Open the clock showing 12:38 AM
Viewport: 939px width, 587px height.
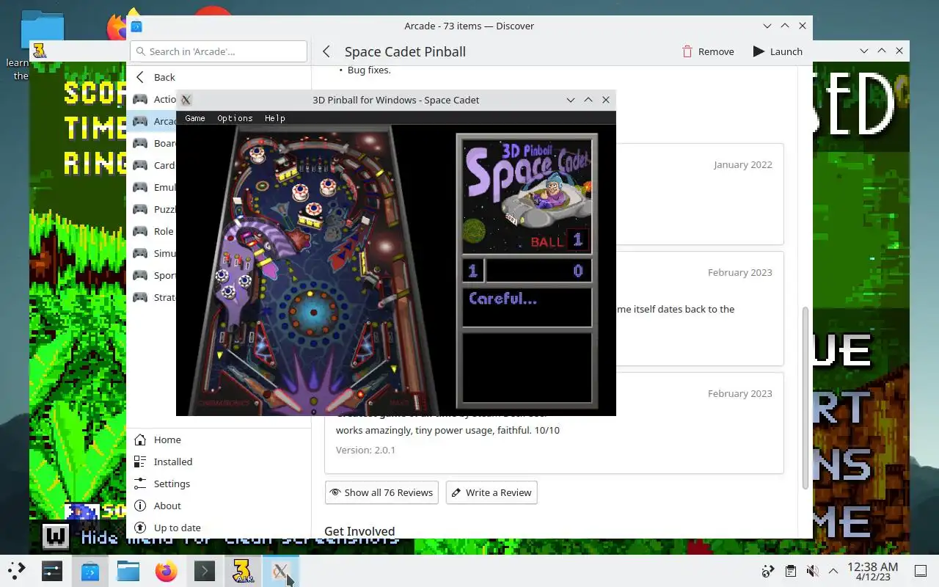click(x=872, y=571)
